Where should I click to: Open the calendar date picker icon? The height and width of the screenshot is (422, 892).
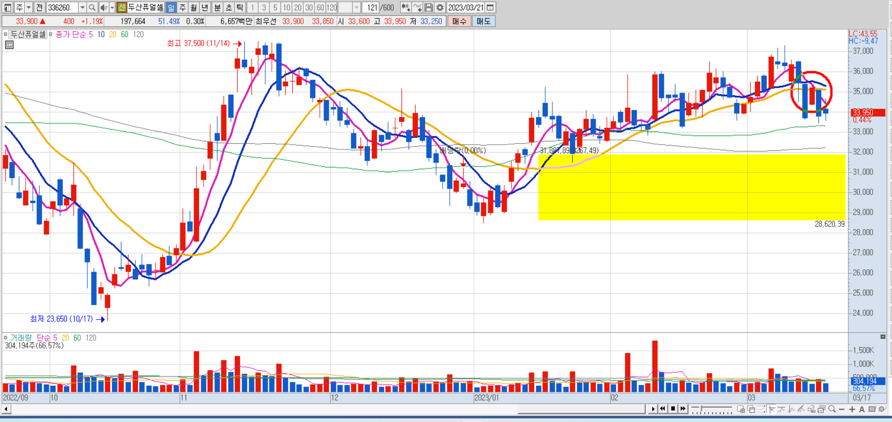(491, 8)
